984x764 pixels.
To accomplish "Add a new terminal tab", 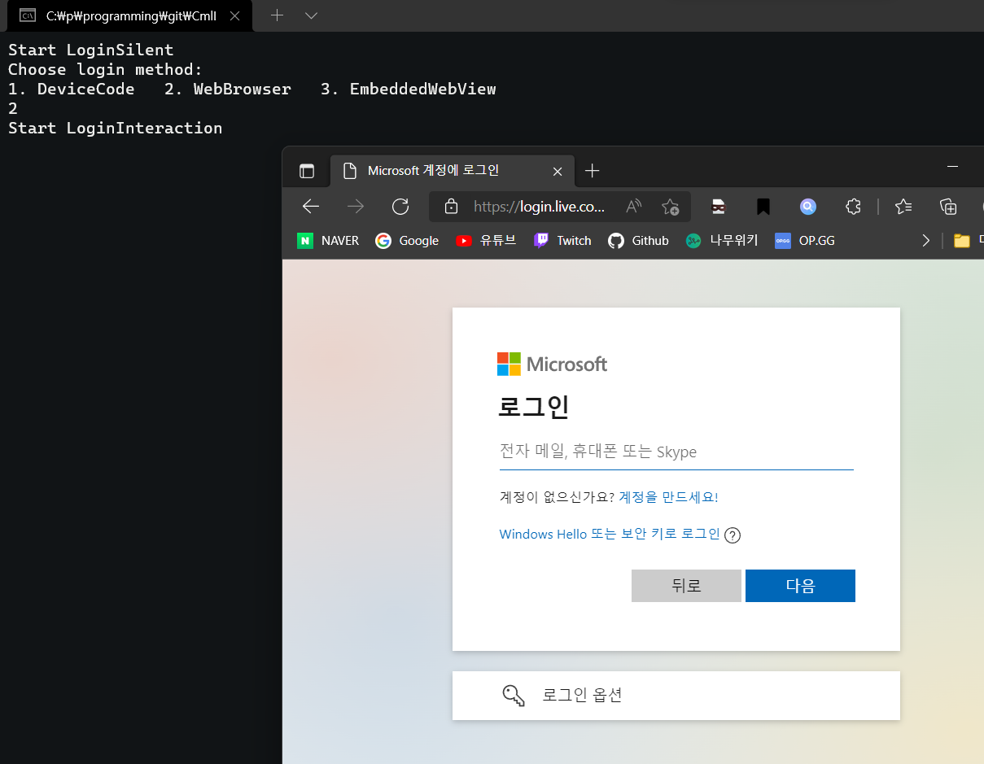I will [277, 15].
